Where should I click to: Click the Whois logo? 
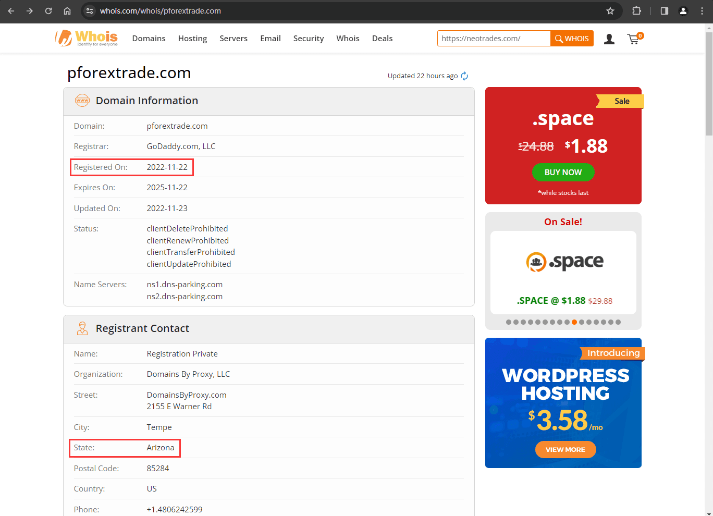click(87, 38)
